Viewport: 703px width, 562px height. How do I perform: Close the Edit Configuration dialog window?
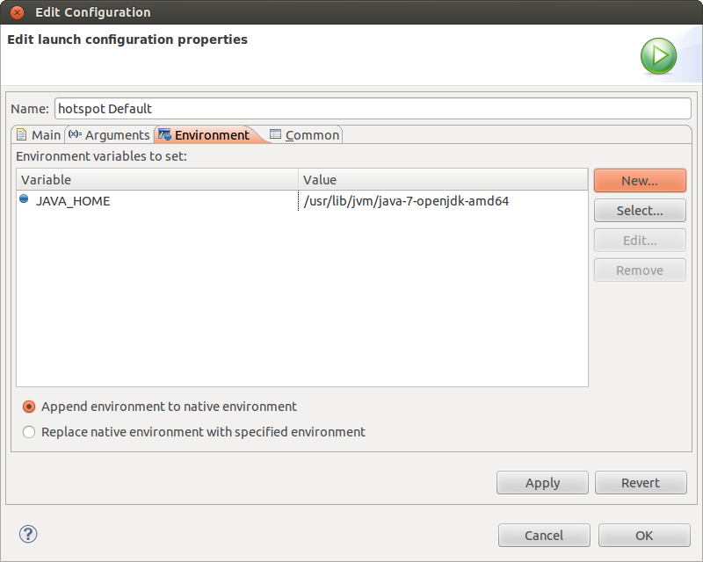pos(17,12)
